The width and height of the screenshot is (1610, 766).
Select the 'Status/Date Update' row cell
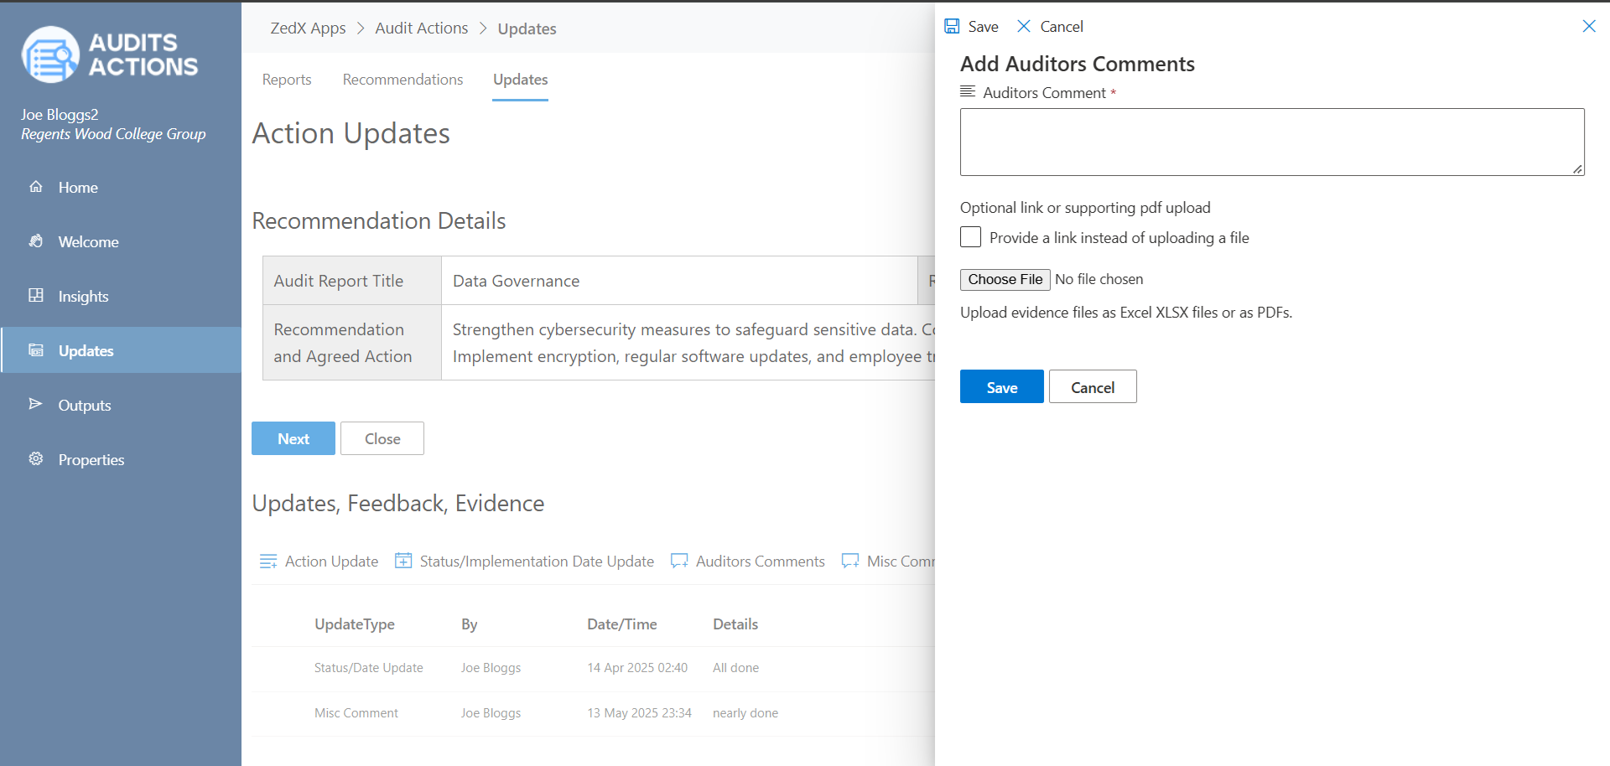(369, 668)
